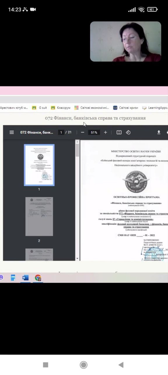
Task: Select page 2 thumbnail in sidebar
Action: point(39,217)
